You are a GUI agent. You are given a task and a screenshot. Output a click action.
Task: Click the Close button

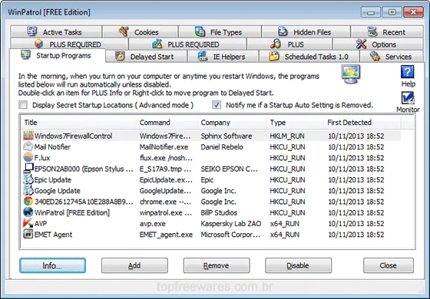389,265
